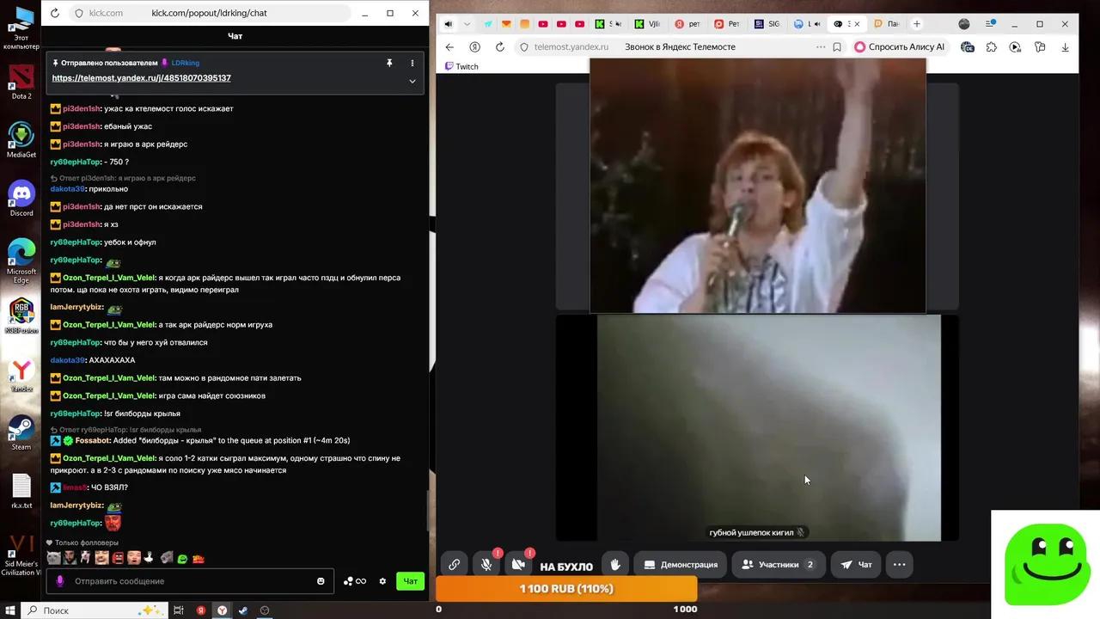The height and width of the screenshot is (619, 1100).
Task: Switch to the red Рет tab
Action: click(x=726, y=24)
